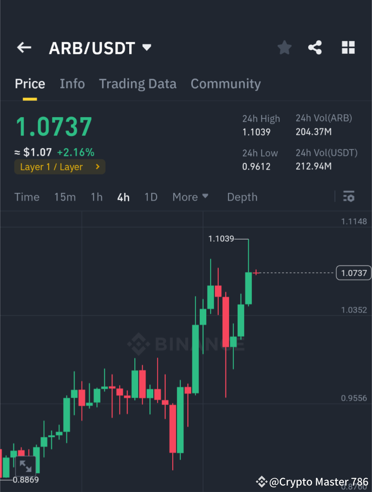Viewport: 372px width, 492px height.
Task: Switch to the Trading Data tab
Action: (138, 84)
